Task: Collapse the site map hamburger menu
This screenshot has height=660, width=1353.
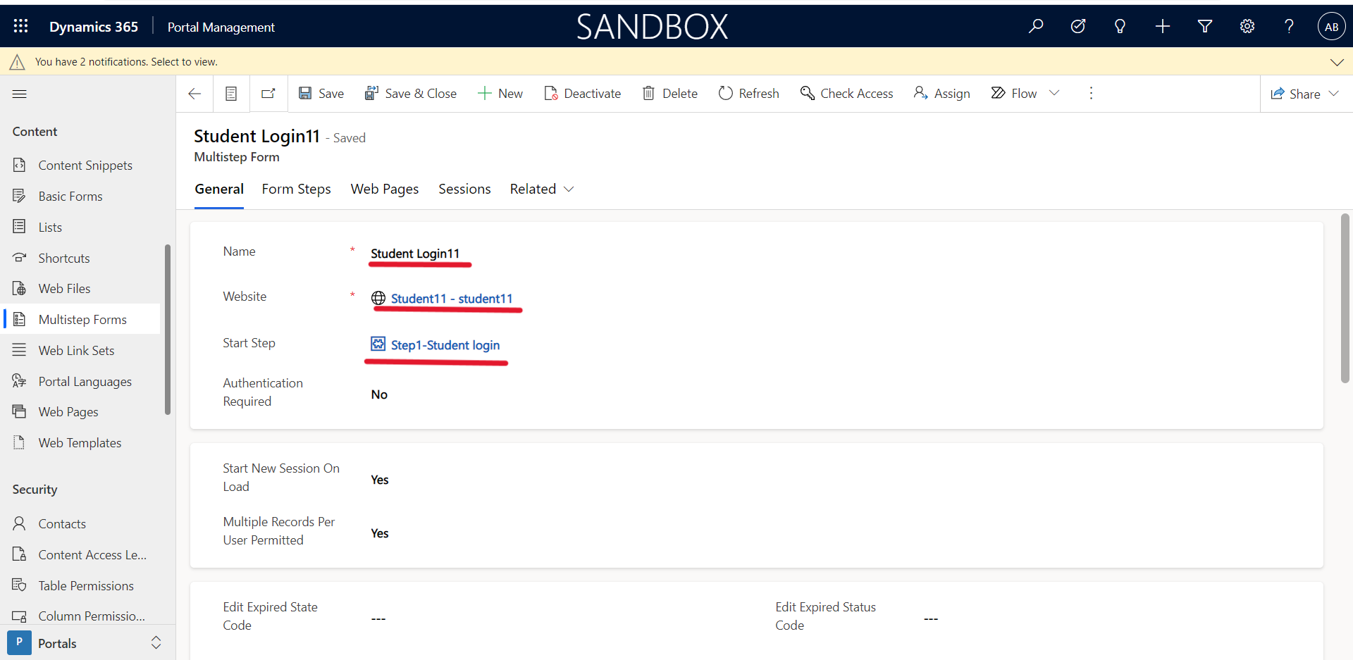Action: coord(20,94)
